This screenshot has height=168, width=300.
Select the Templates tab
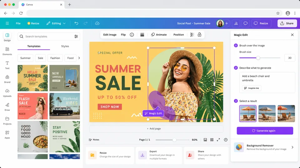coord(34,46)
